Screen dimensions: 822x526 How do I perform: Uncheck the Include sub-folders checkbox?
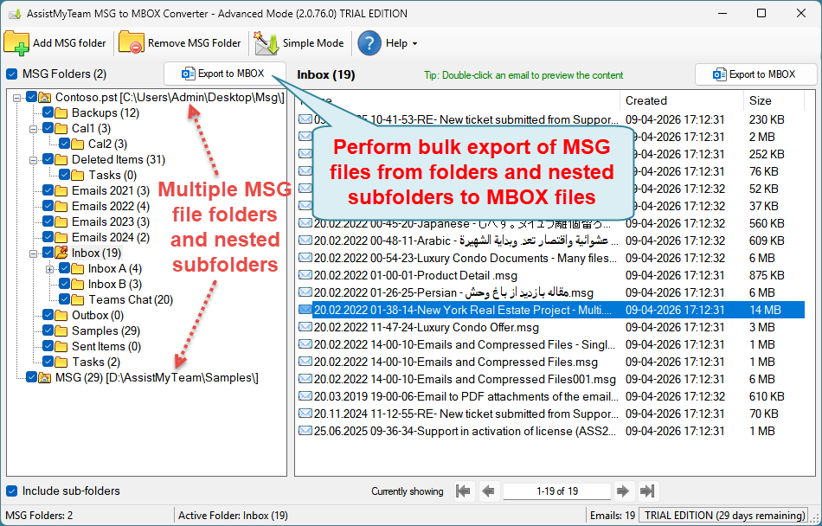coord(12,491)
